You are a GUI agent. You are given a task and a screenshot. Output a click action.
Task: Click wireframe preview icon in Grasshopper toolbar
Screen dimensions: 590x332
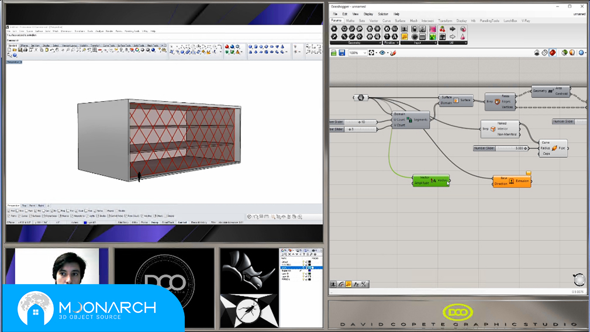[x=544, y=53]
